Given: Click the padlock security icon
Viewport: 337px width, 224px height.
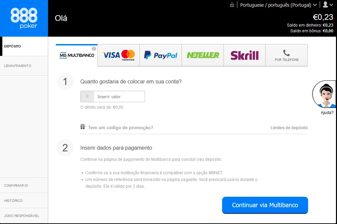Looking at the screenshot, I should (x=232, y=5).
